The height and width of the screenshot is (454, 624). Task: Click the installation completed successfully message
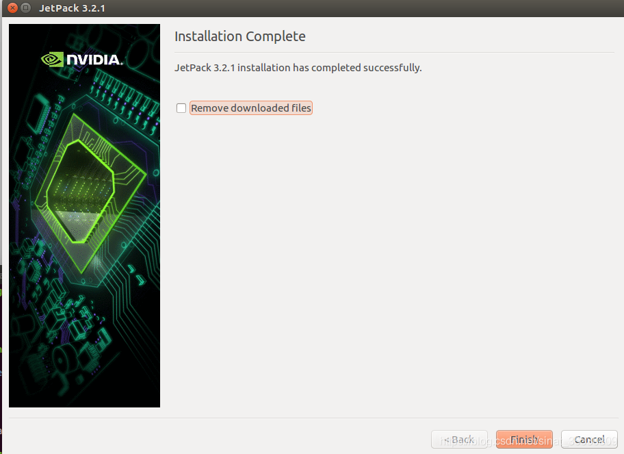pyautogui.click(x=298, y=68)
